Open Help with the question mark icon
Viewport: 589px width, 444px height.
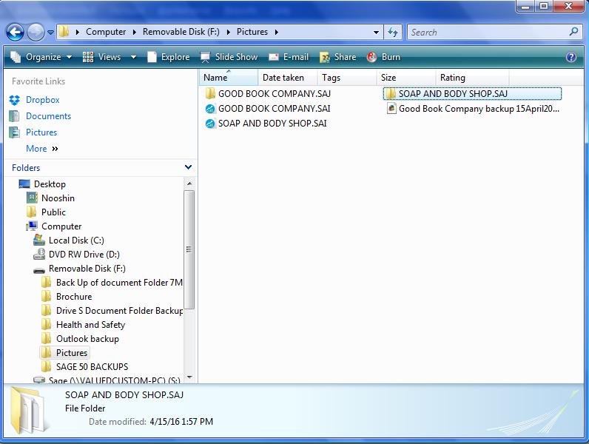point(571,57)
